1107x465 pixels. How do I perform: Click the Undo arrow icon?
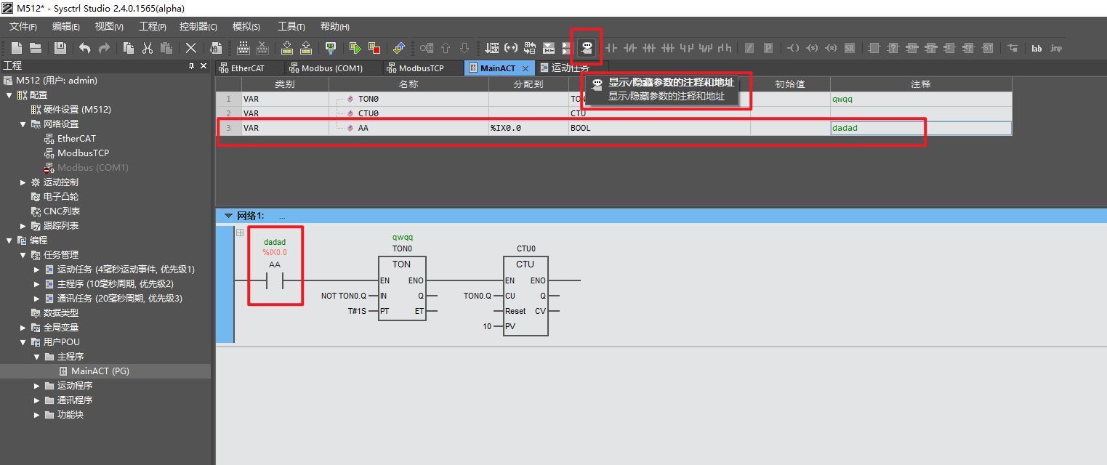tap(85, 48)
